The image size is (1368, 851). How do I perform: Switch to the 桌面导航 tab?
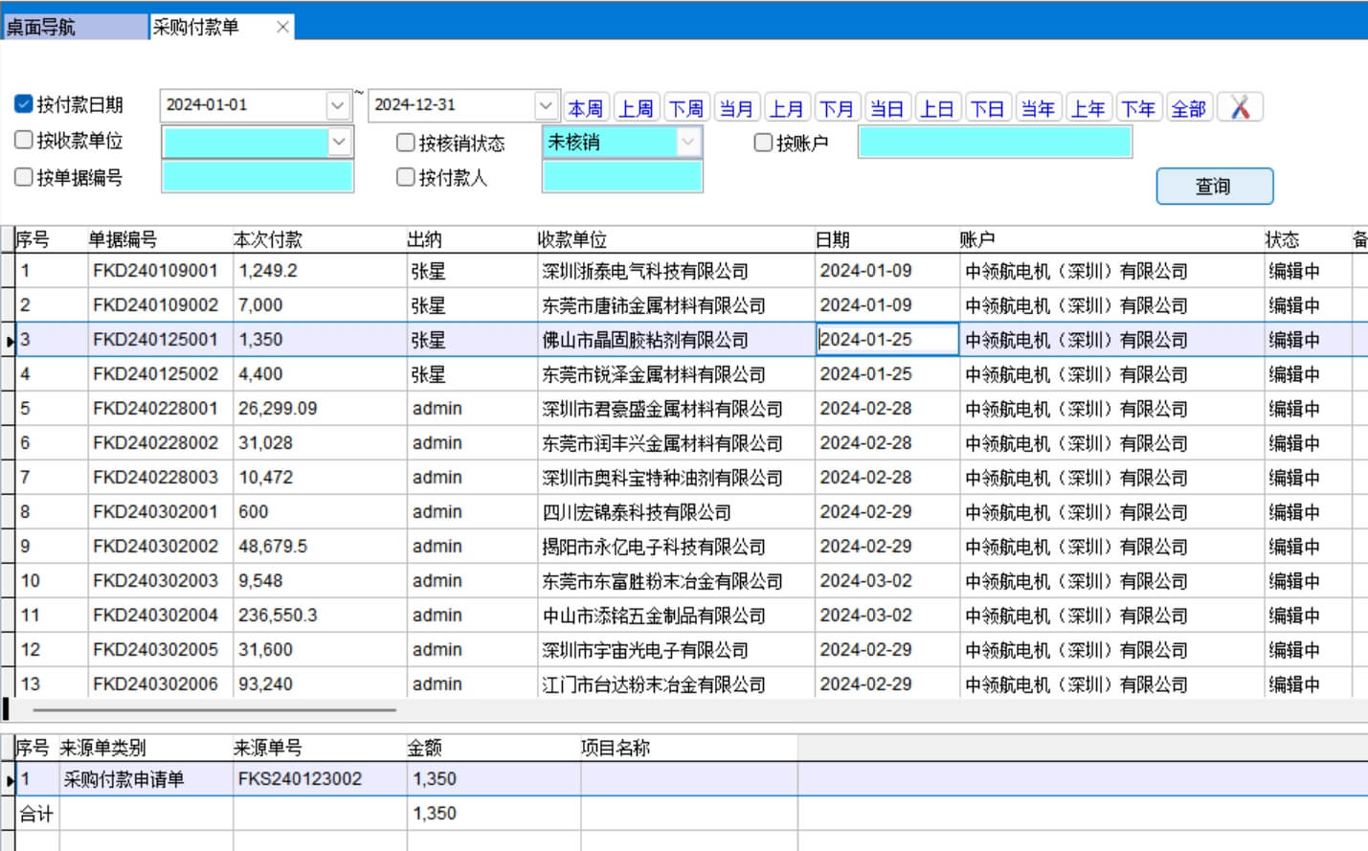click(75, 27)
